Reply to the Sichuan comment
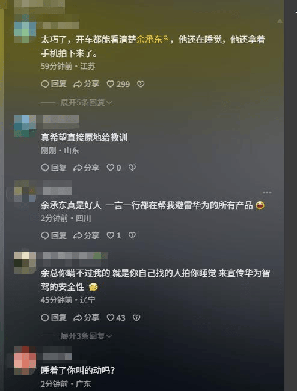This screenshot has width=297, height=391. [x=54, y=235]
